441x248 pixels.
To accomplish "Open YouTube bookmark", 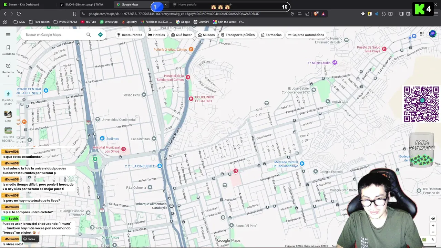I will [88, 22].
